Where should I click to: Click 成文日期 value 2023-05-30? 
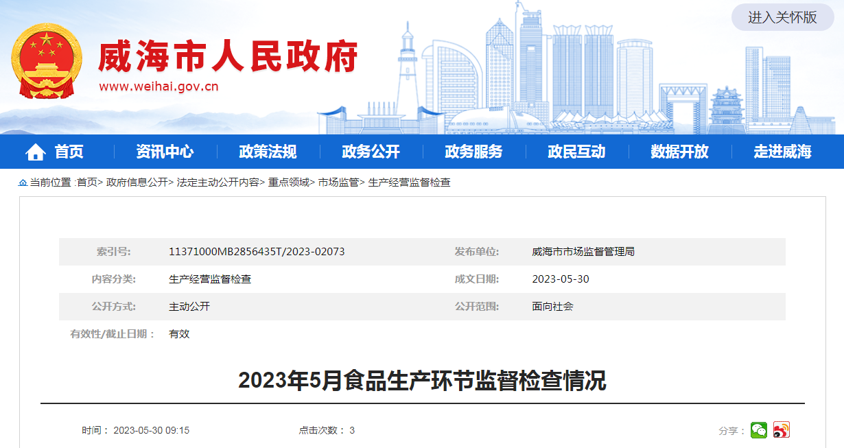pyautogui.click(x=561, y=279)
